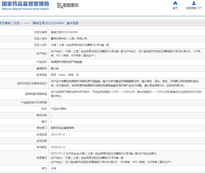Click the 政务服务门户 text label
This screenshot has width=205, height=173.
194,8
